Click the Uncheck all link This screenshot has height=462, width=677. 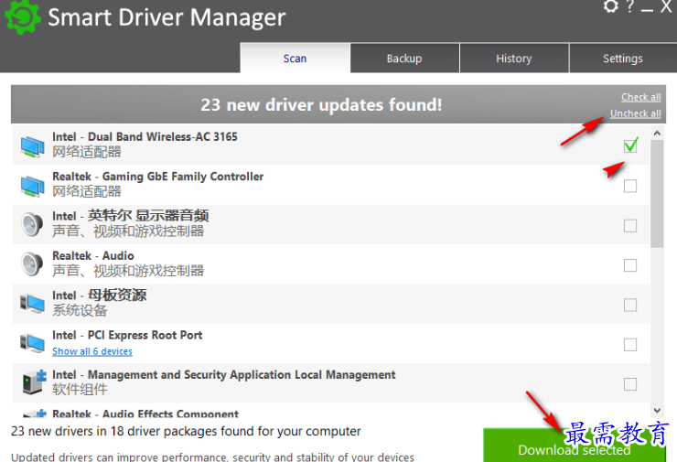[x=636, y=113]
